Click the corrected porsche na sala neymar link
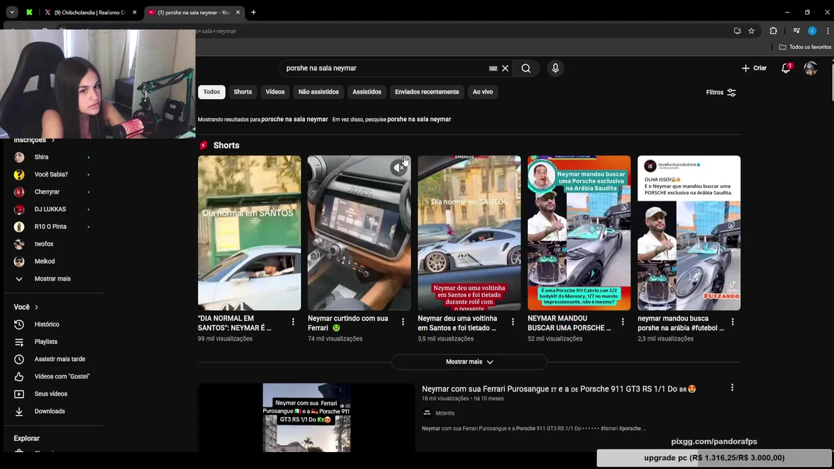Image resolution: width=834 pixels, height=469 pixels. coord(295,119)
